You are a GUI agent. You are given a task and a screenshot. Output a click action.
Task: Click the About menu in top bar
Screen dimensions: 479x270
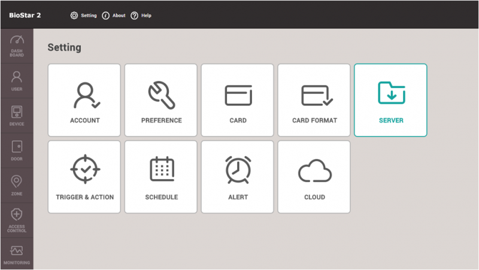114,16
